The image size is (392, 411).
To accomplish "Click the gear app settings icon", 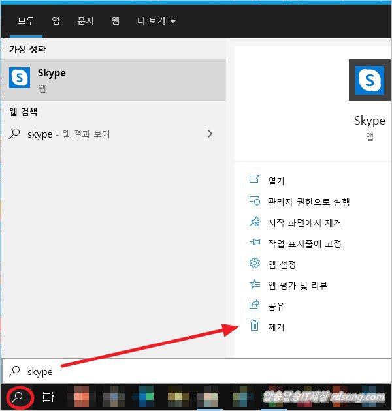I will (254, 263).
